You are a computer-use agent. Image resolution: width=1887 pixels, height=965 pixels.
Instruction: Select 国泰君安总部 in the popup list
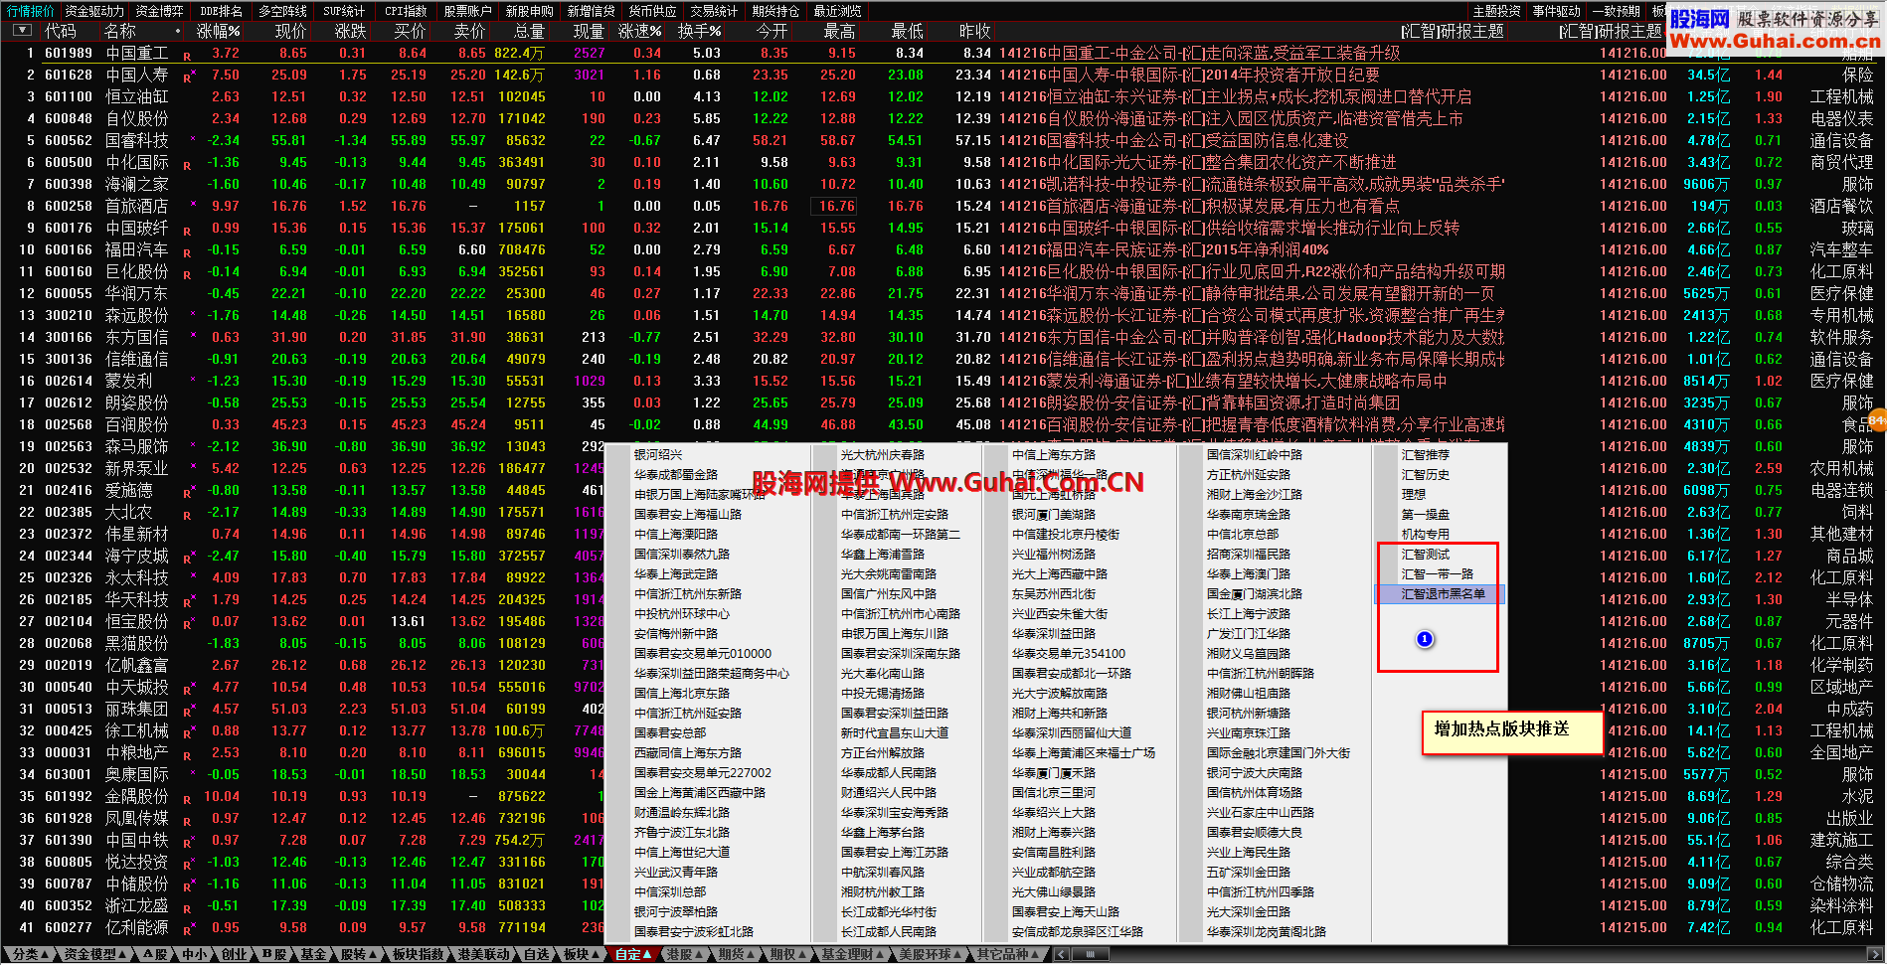670,732
